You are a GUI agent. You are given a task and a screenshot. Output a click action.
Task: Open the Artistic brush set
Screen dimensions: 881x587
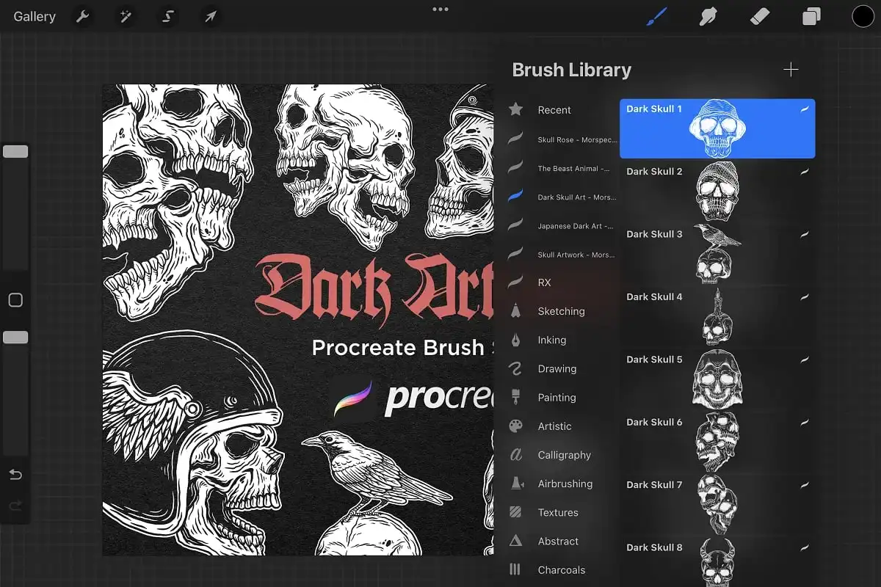point(562,426)
